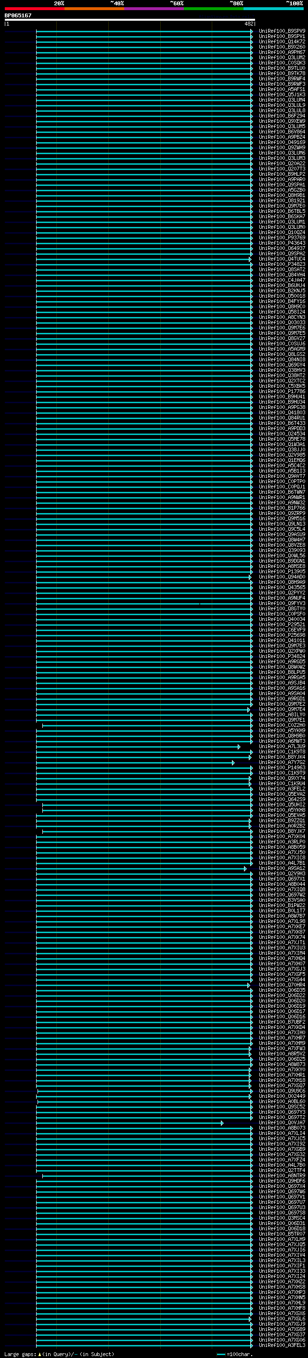Open the UniRef100_P29521 entry
308x1358 pixels.
point(282,625)
